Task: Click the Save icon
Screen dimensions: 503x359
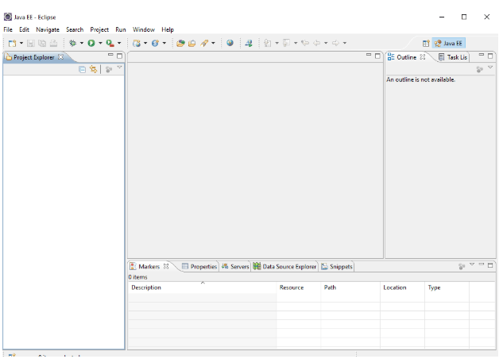Action: tap(31, 43)
